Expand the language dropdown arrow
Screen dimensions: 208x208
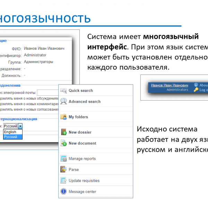[20, 127]
